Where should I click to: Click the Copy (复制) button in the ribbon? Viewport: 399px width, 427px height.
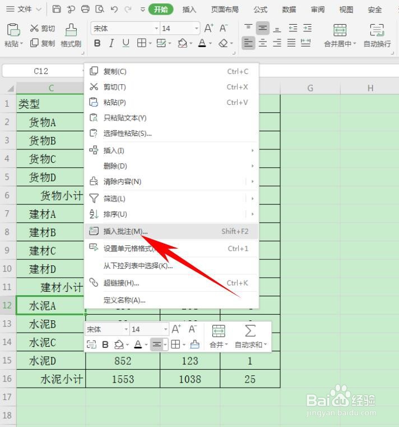(42, 43)
